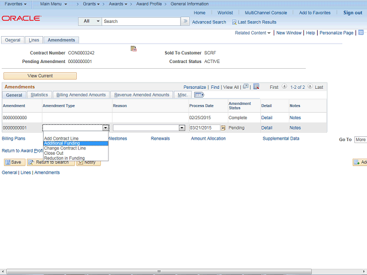The image size is (367, 275).
Task: Open the Amendment Type dropdown arrow
Action: click(x=106, y=128)
